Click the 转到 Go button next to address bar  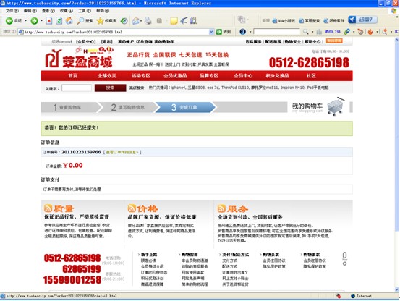224,32
